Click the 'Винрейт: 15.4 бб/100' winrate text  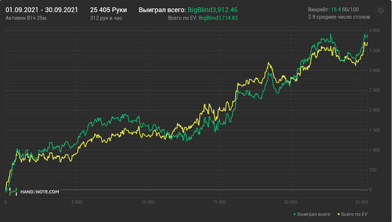tap(333, 10)
